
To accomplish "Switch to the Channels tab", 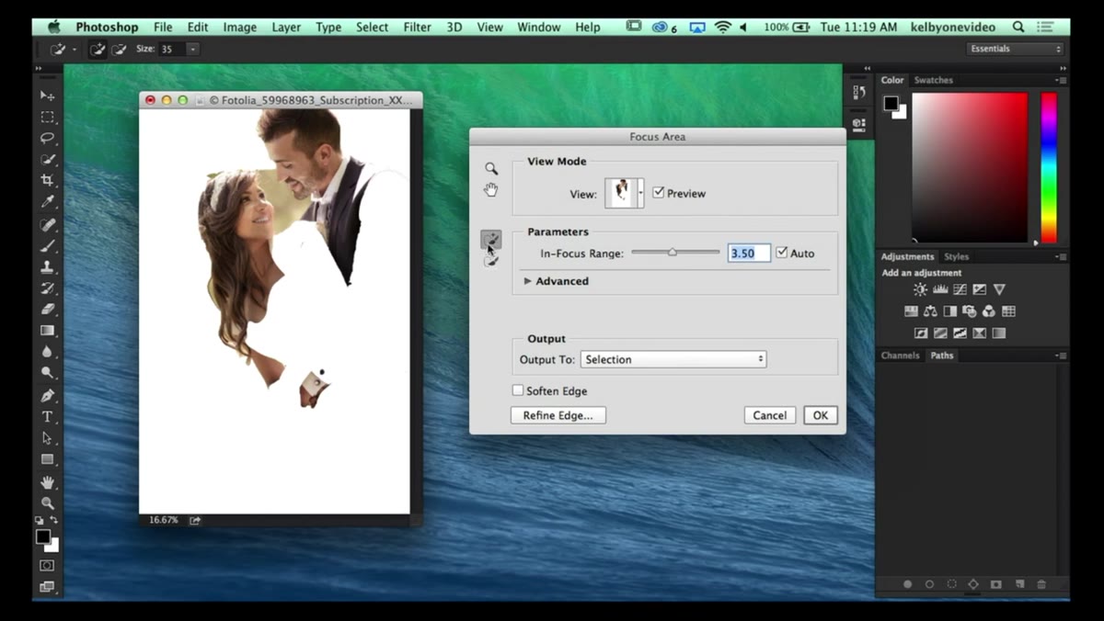I will coord(900,356).
